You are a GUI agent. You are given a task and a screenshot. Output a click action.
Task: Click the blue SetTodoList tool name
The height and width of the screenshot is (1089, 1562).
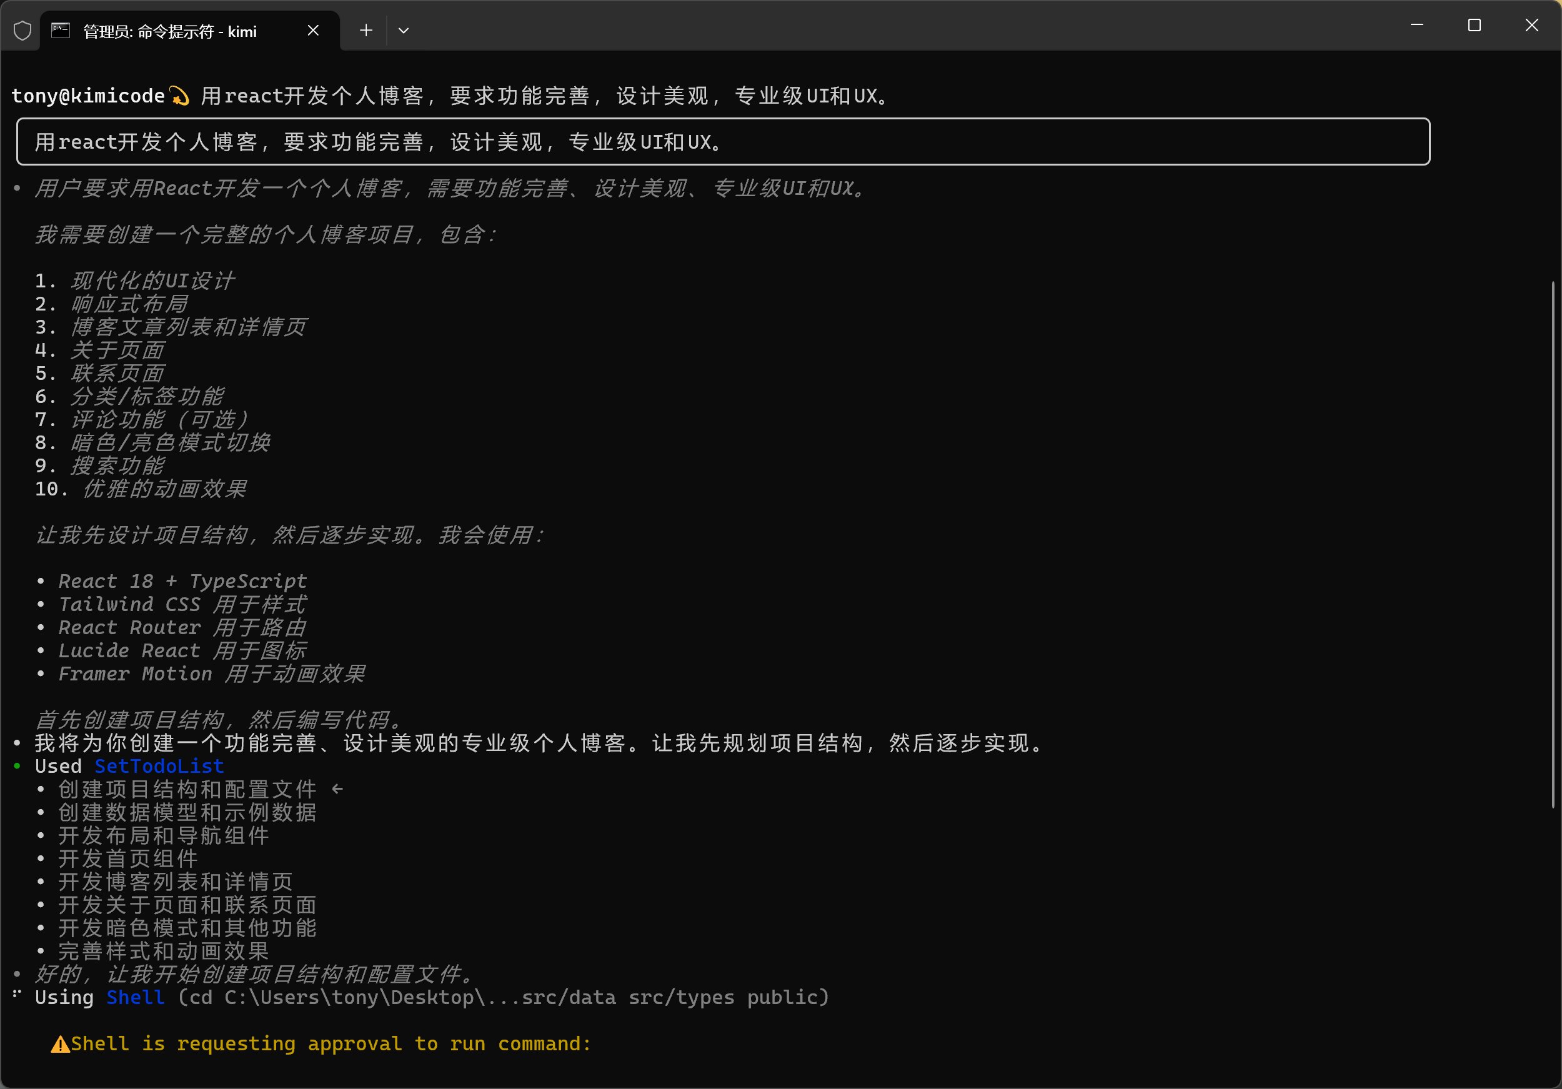click(x=159, y=766)
